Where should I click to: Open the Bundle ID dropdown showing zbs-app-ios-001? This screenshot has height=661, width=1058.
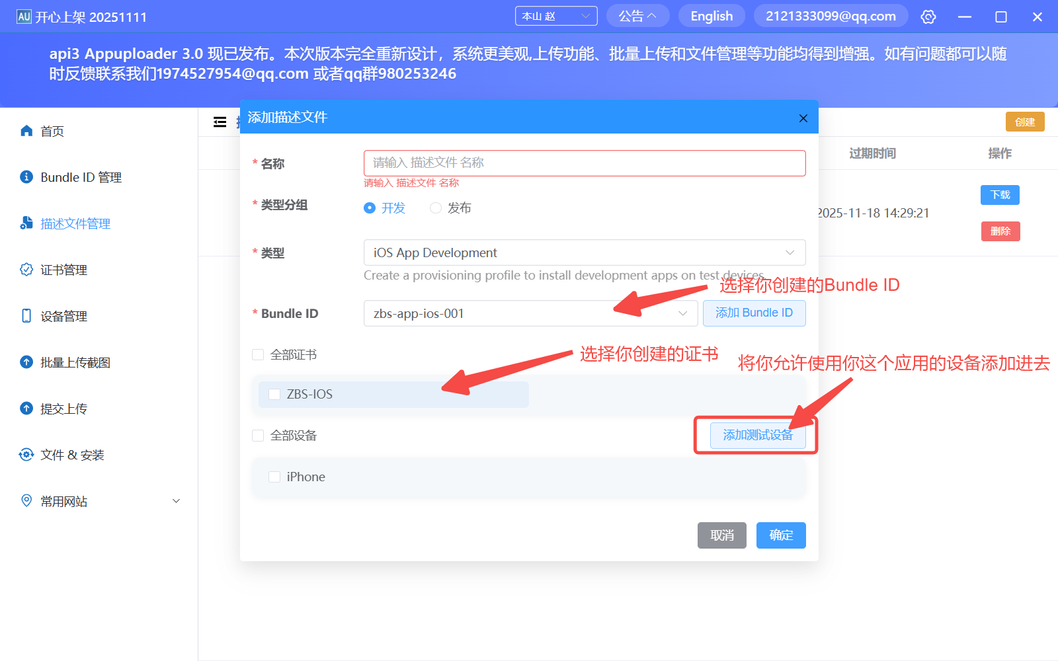point(529,313)
